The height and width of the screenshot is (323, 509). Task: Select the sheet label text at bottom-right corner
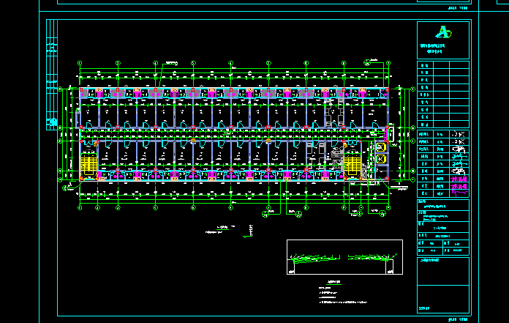click(456, 319)
